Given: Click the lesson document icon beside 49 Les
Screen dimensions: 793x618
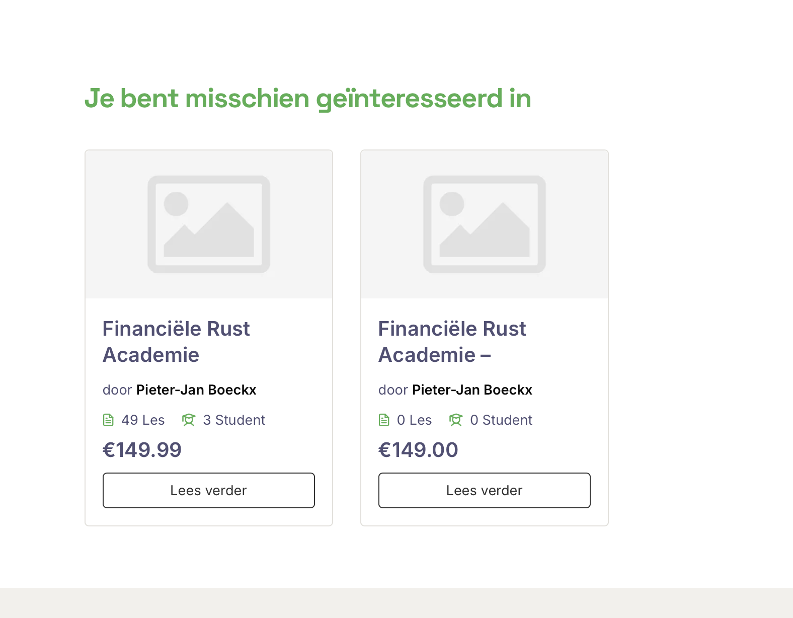Looking at the screenshot, I should point(108,420).
